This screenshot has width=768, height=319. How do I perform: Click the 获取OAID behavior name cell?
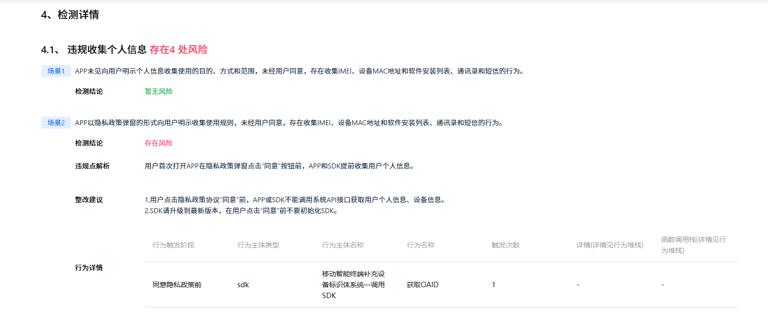(x=422, y=285)
